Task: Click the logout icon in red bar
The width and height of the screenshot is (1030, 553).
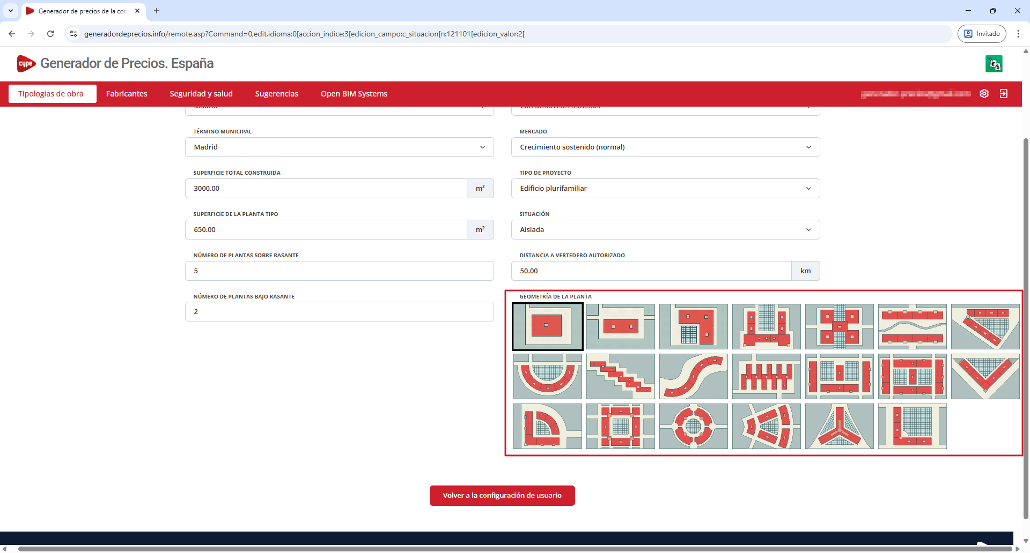Action: click(1003, 94)
